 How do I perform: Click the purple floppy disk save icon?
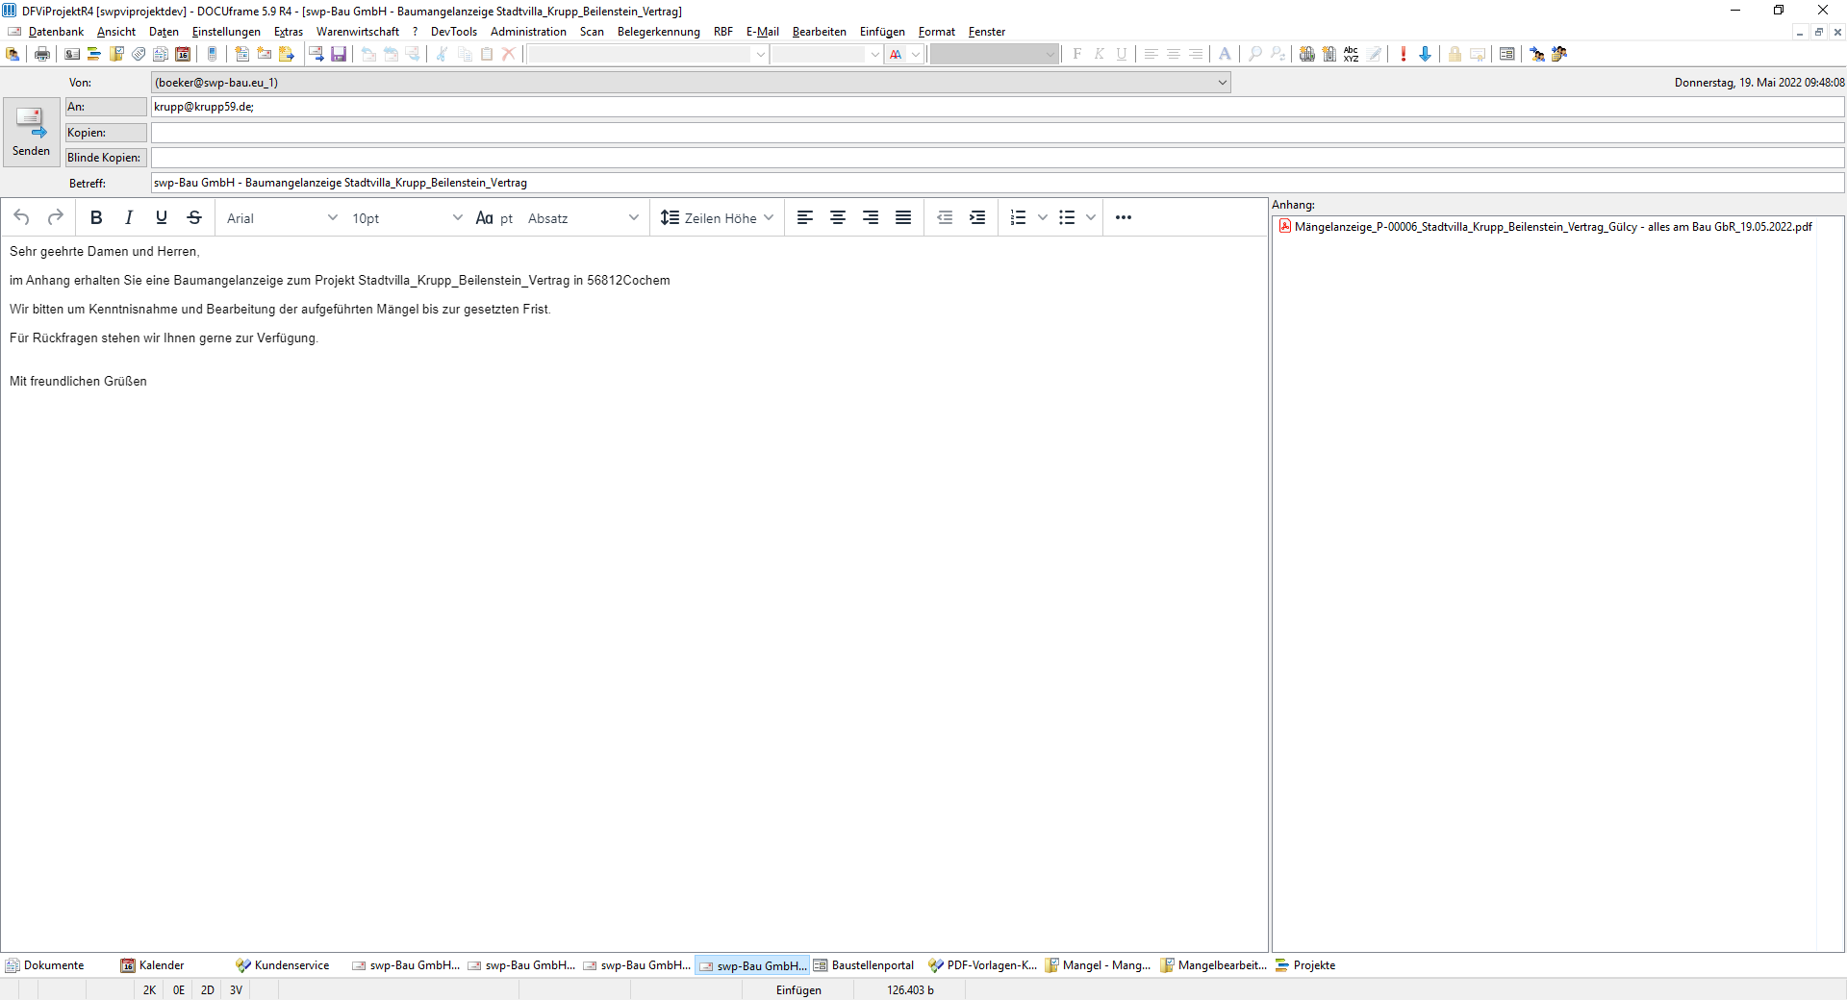339,54
